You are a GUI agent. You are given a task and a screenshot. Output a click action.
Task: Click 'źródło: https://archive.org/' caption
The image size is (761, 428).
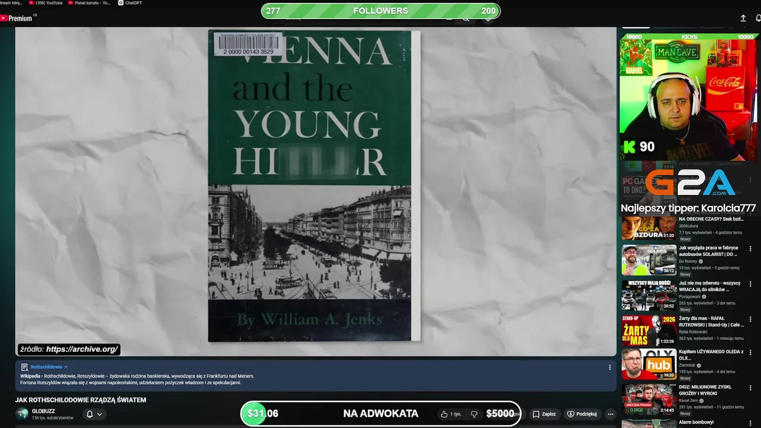coord(68,350)
